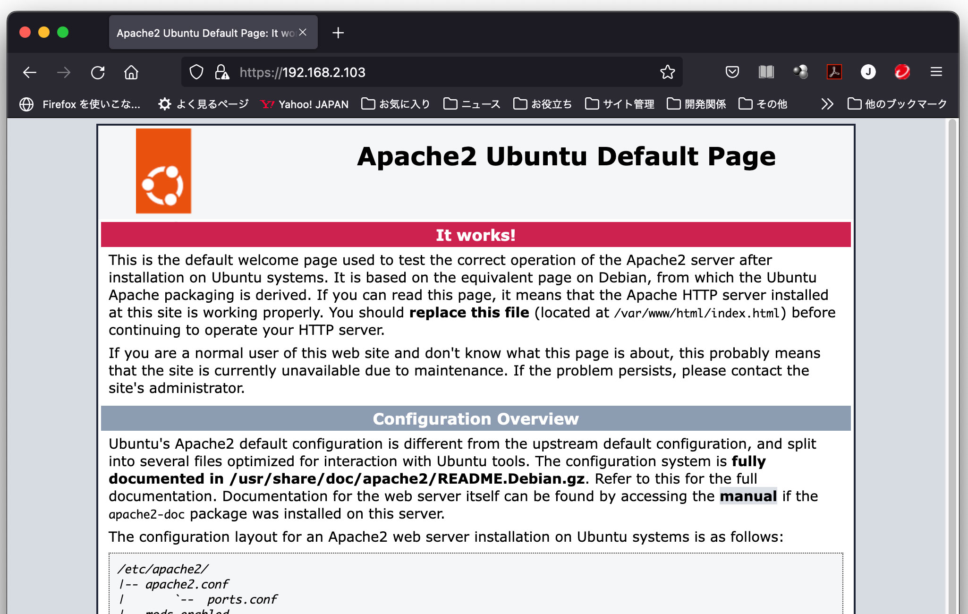Expand the サイト管理 bookmark folder
The image size is (968, 614).
(x=620, y=104)
